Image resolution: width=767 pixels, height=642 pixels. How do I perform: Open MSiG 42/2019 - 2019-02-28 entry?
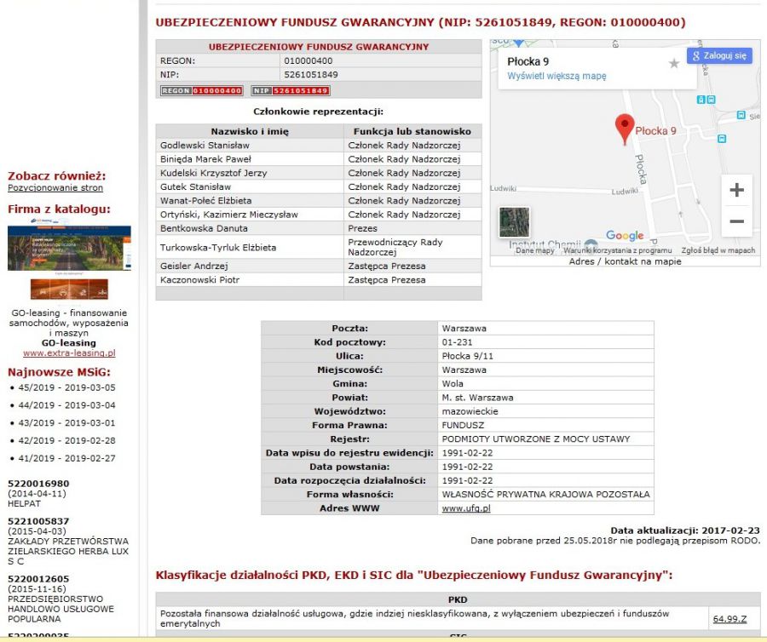tap(67, 440)
